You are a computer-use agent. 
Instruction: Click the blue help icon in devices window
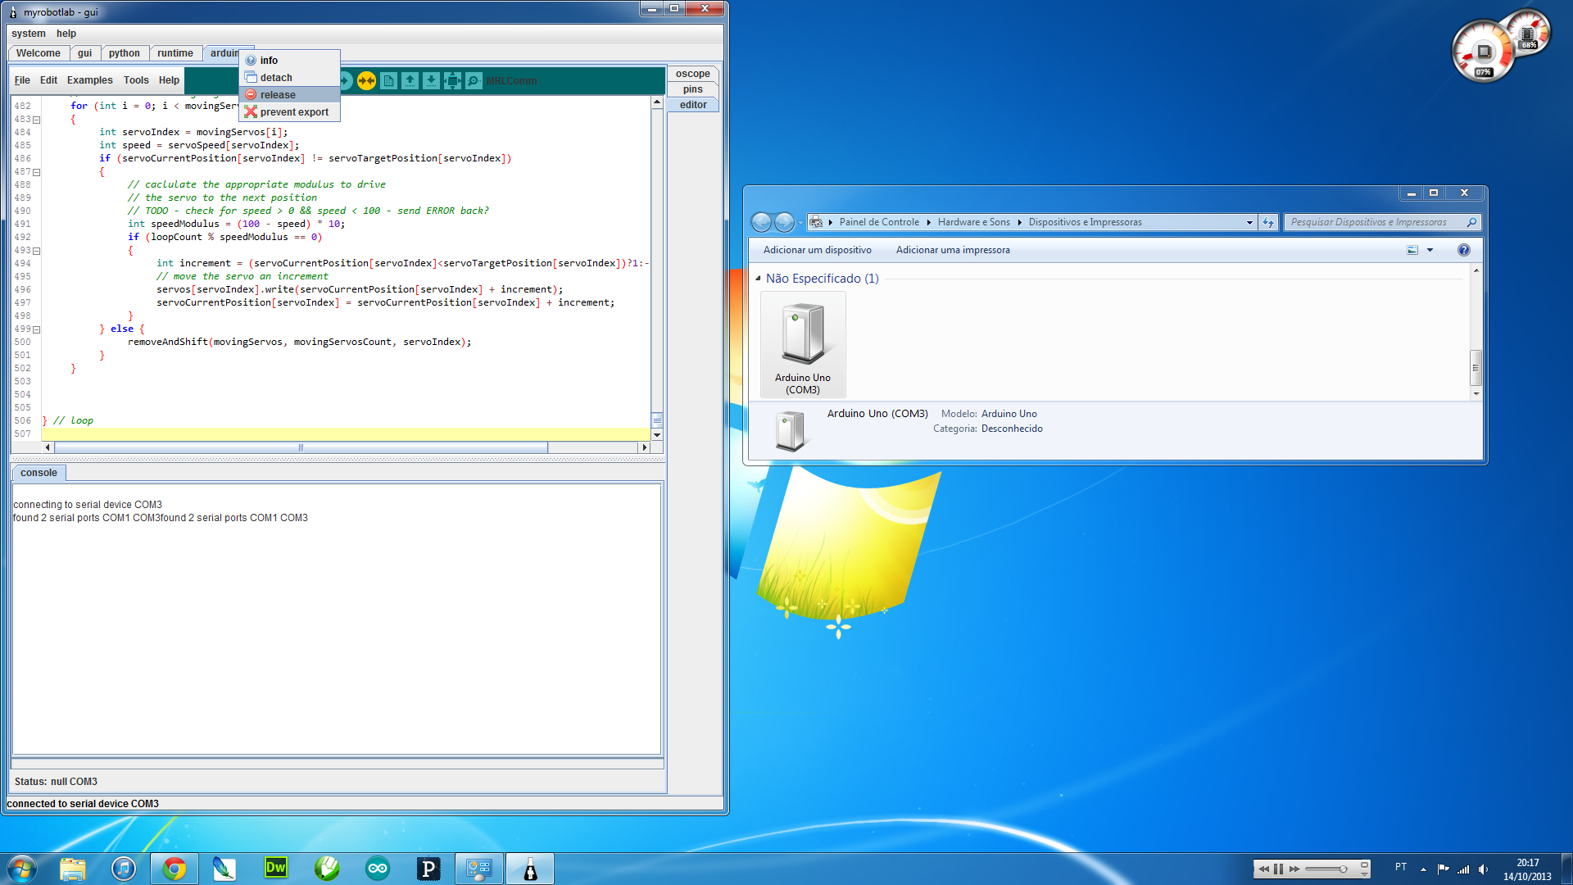tap(1464, 250)
